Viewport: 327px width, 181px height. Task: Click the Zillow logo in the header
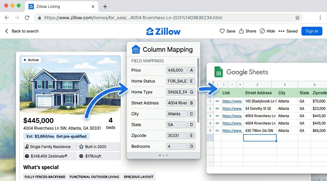click(x=163, y=31)
